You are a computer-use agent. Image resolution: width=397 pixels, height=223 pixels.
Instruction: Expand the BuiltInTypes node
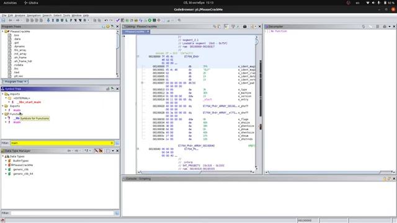[6, 161]
